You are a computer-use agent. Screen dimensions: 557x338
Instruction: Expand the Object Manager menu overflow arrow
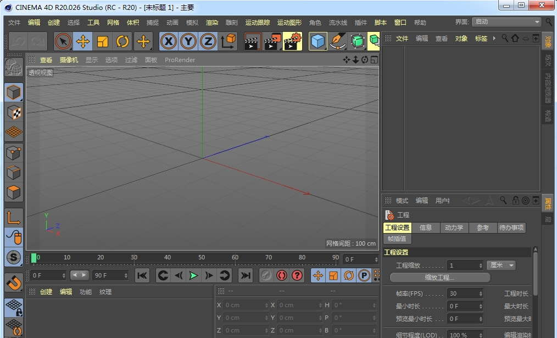click(x=494, y=38)
